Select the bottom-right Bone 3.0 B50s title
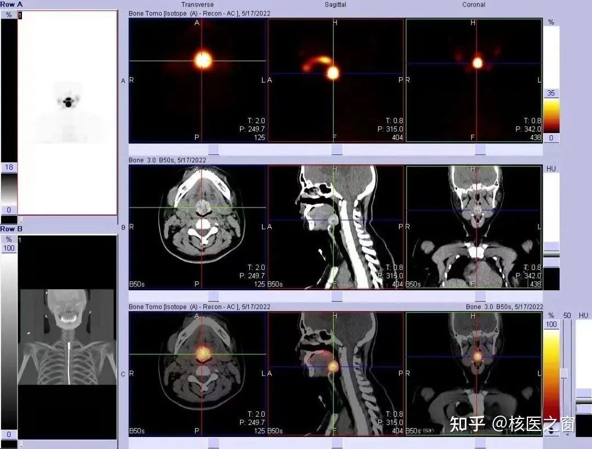 click(x=504, y=307)
